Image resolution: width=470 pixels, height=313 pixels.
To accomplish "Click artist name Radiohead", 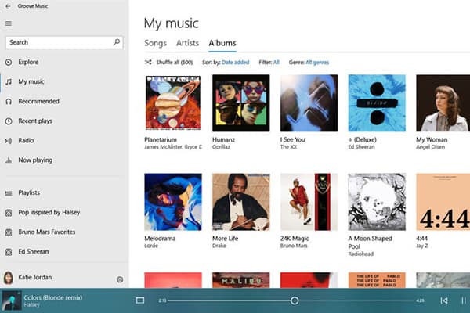I will click(361, 254).
